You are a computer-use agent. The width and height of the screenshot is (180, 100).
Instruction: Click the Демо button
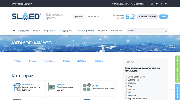click(163, 17)
